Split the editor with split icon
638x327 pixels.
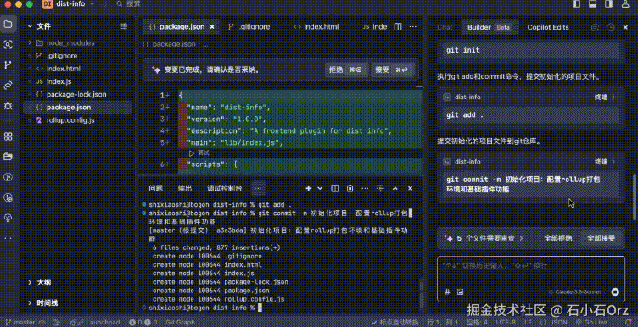click(398, 27)
